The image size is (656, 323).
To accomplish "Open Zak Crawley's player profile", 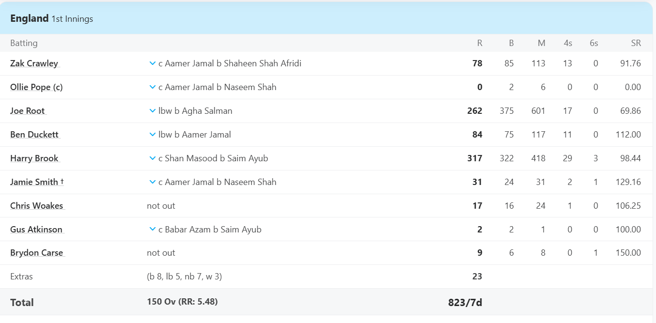I will tap(34, 63).
